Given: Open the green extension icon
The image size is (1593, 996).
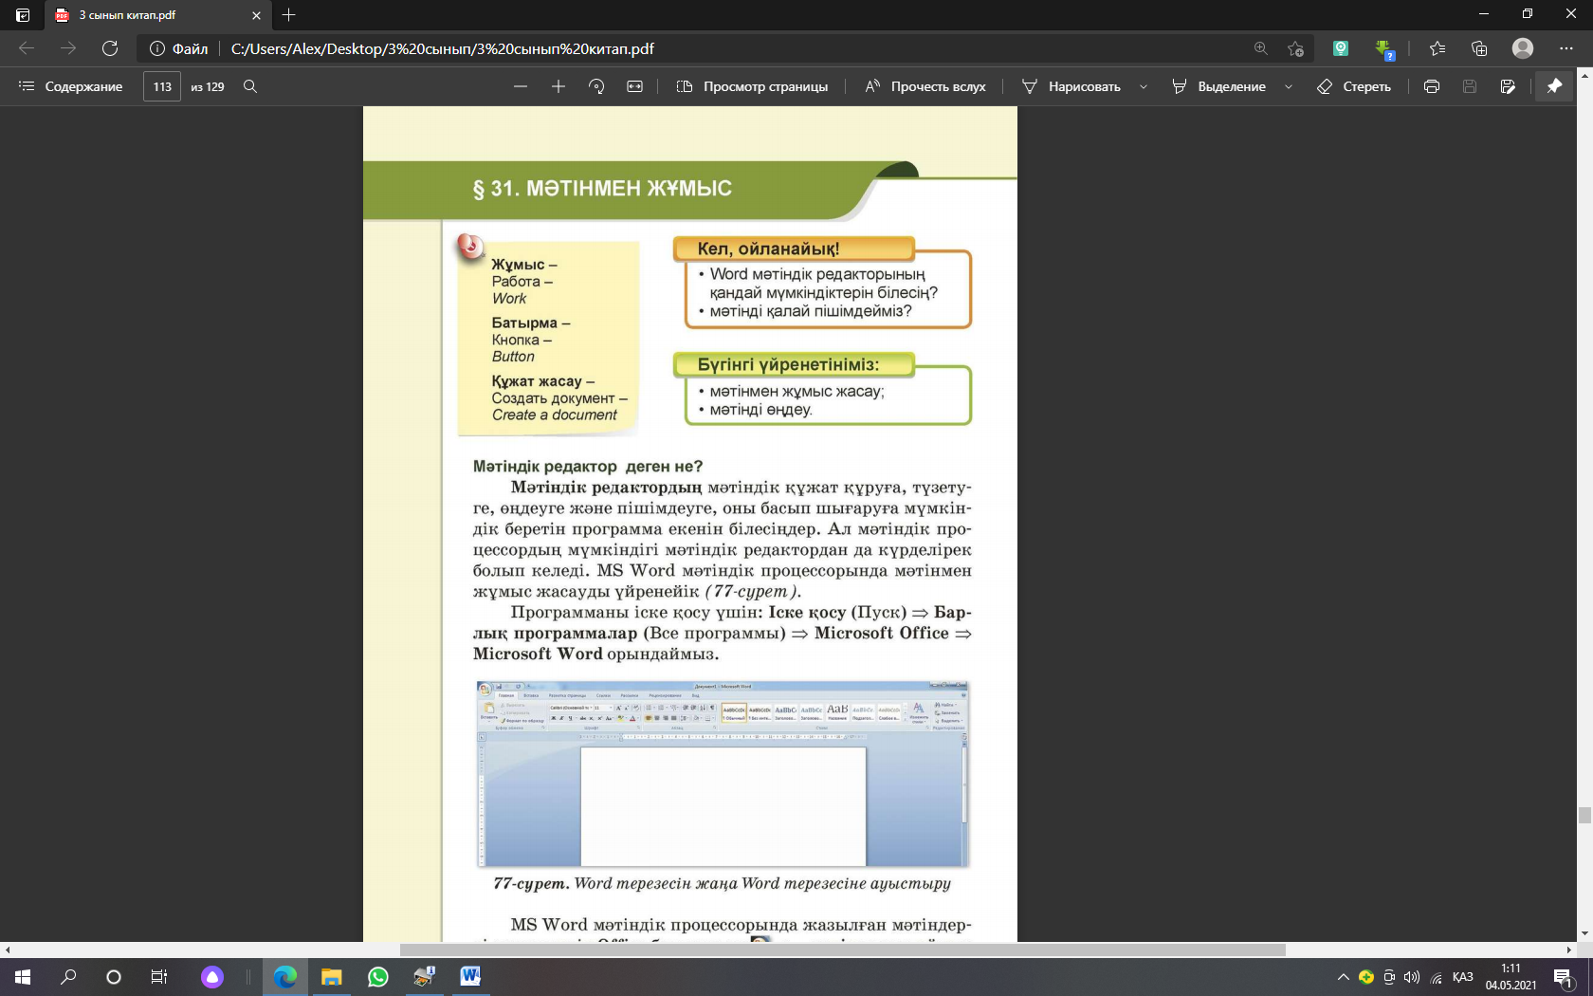Looking at the screenshot, I should tap(1341, 48).
